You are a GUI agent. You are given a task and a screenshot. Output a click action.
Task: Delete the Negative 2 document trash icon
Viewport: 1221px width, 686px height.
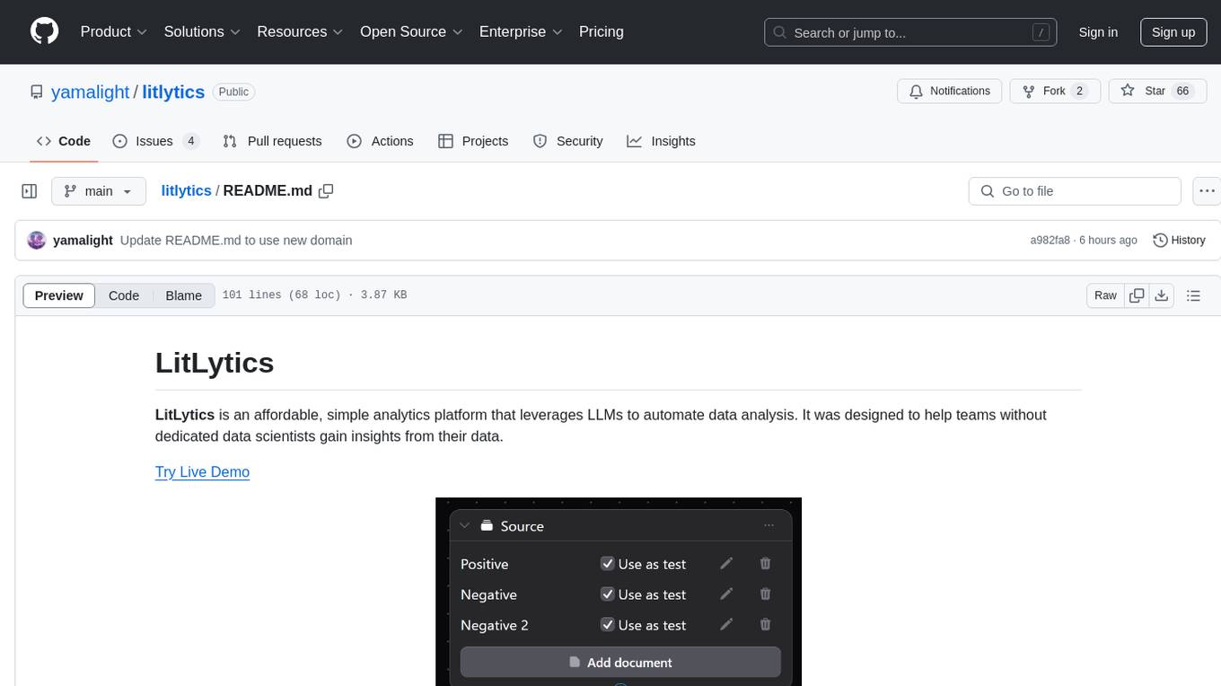(x=765, y=625)
